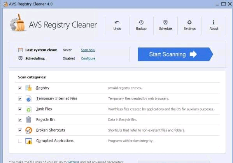Click the 'Disabled' scheduling value
The image size is (233, 163).
pyautogui.click(x=69, y=58)
